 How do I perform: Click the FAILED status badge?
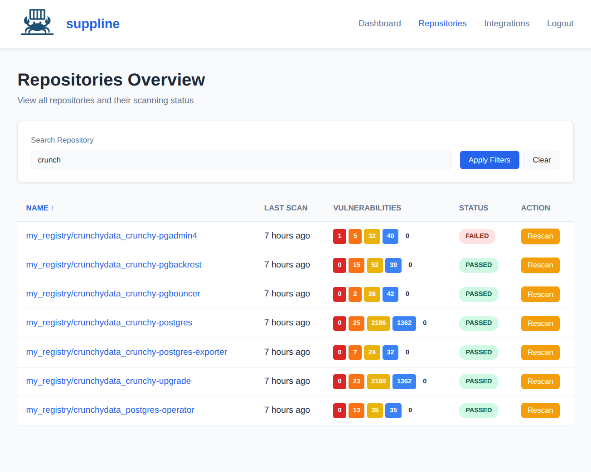click(477, 236)
